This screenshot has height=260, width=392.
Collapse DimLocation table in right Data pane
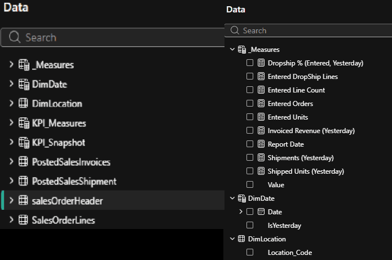[232, 239]
